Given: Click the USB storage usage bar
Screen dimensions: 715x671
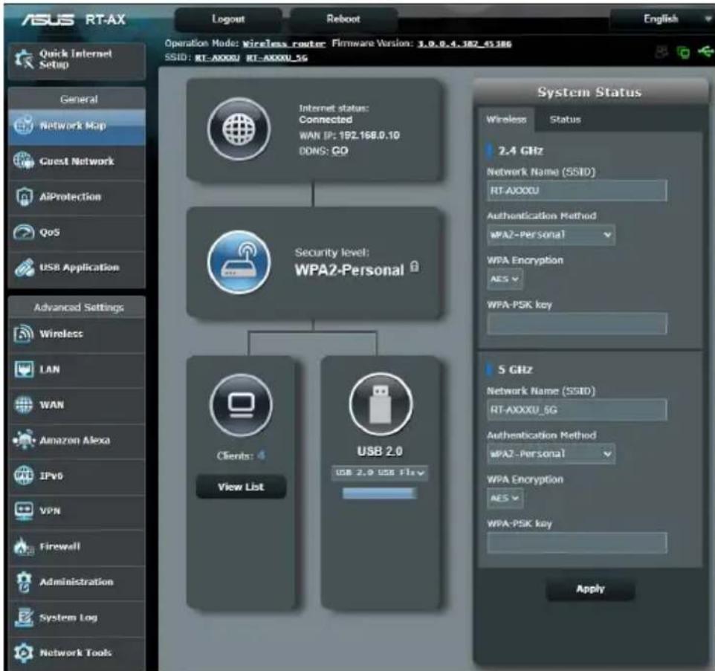Looking at the screenshot, I should click(x=379, y=493).
